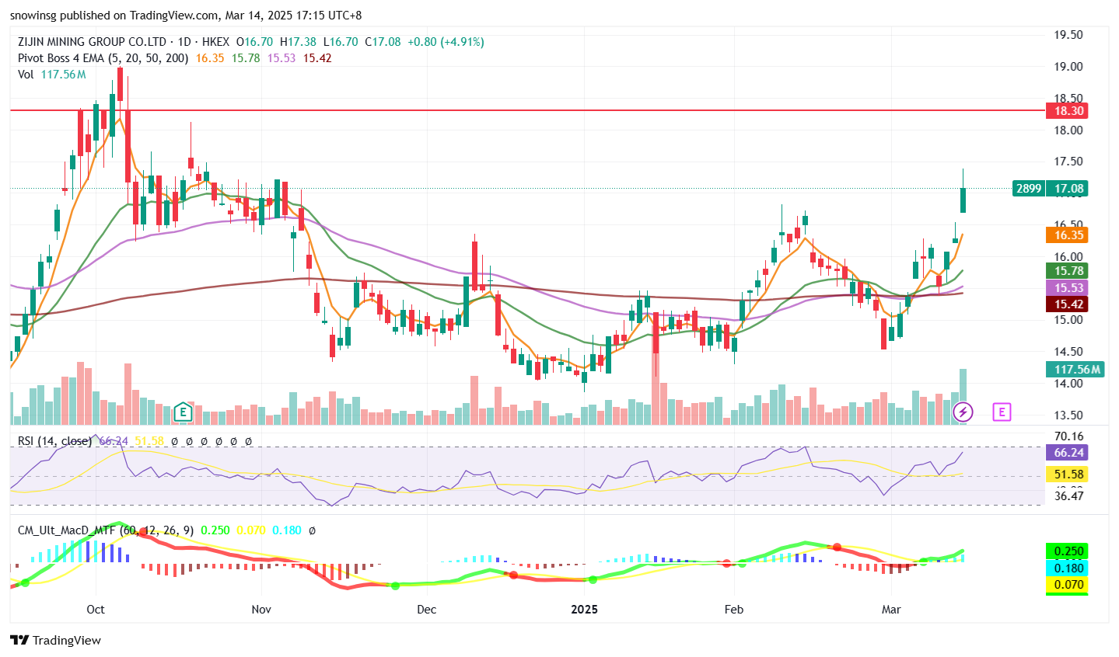Click the Nov label on the time axis
The image size is (1119, 657).
(261, 610)
